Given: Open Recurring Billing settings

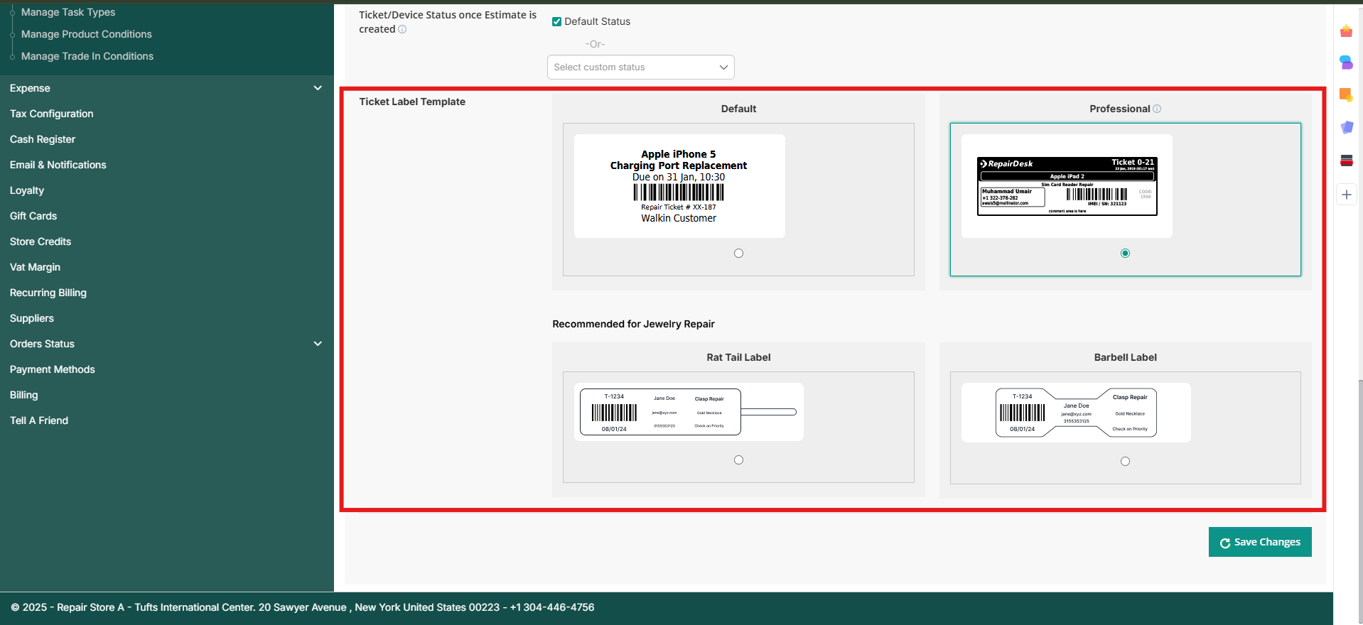Looking at the screenshot, I should coord(48,293).
